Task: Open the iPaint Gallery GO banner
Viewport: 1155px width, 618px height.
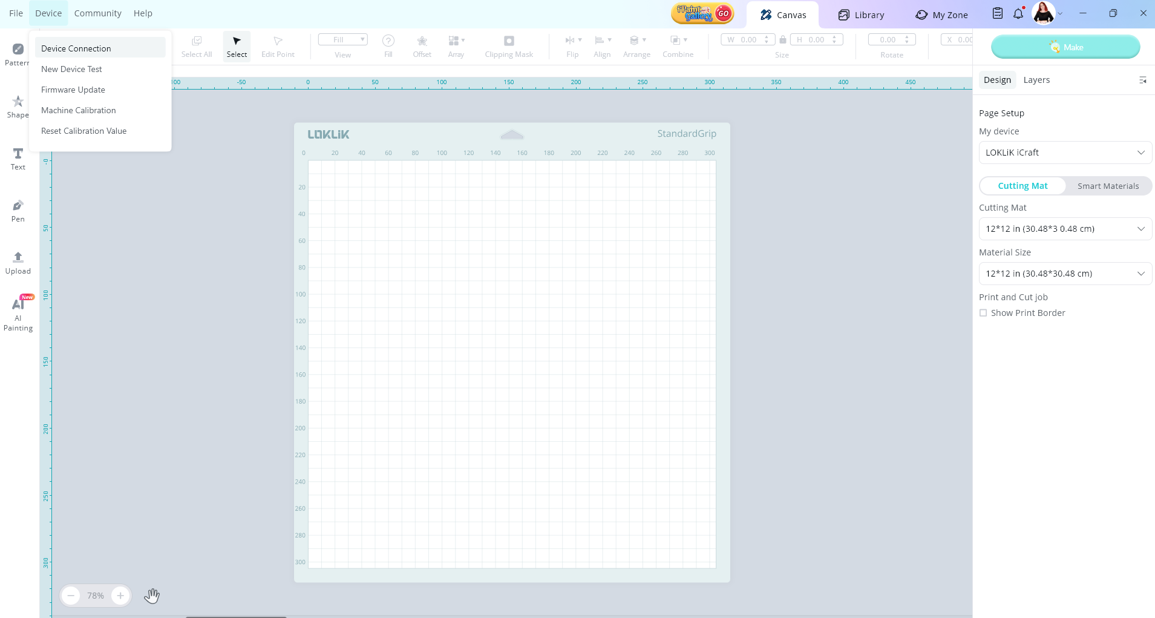Action: coord(702,13)
